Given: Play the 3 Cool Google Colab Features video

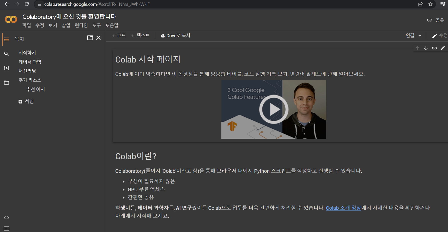Looking at the screenshot, I should coord(274,109).
